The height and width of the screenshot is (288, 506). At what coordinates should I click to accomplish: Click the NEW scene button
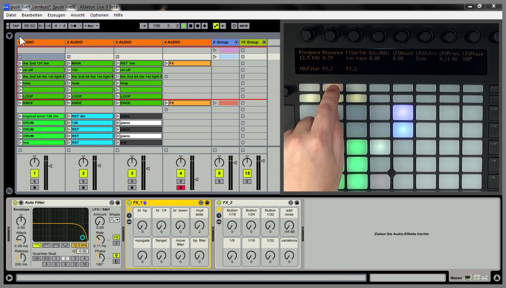click(244, 26)
